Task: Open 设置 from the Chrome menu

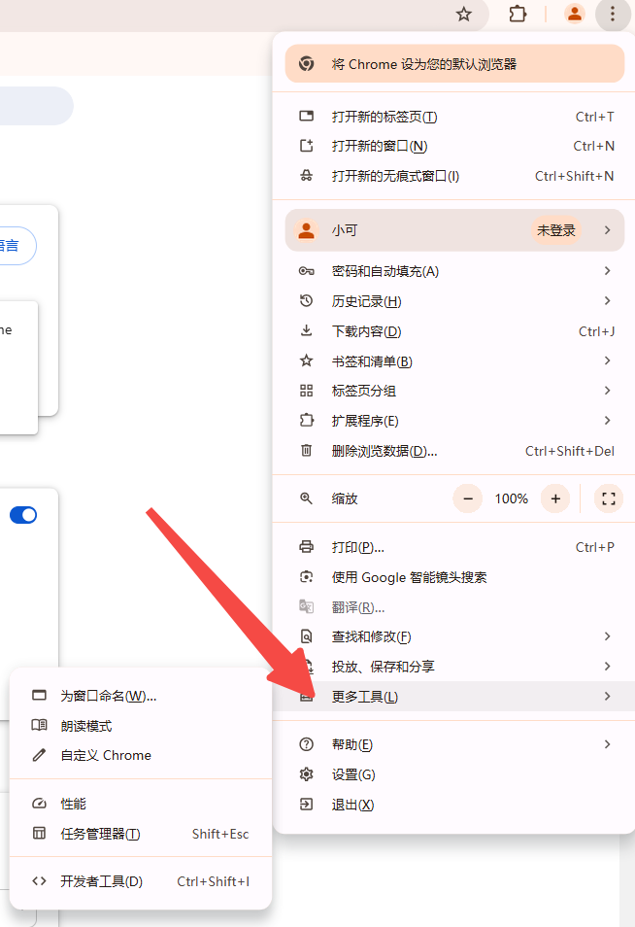Action: (x=453, y=774)
